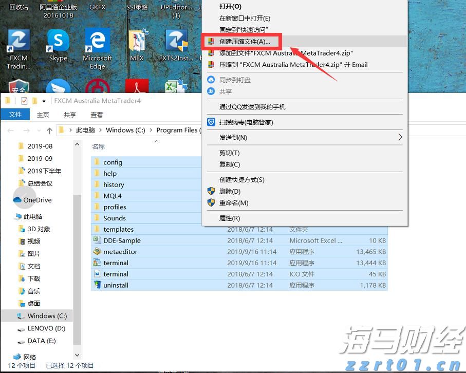The height and width of the screenshot is (373, 466).
Task: Open the Recycle Bin
Action: coord(18,7)
